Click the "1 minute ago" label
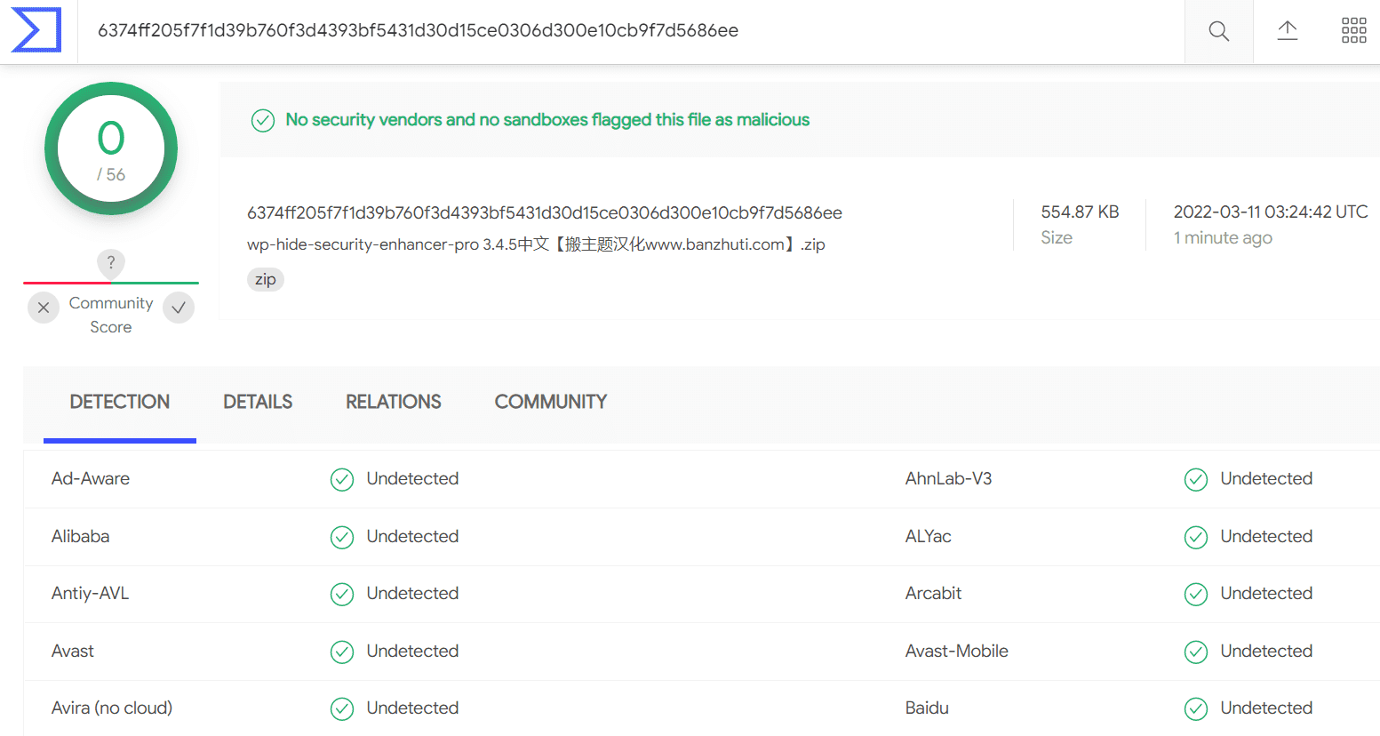The width and height of the screenshot is (1380, 736). coord(1223,237)
